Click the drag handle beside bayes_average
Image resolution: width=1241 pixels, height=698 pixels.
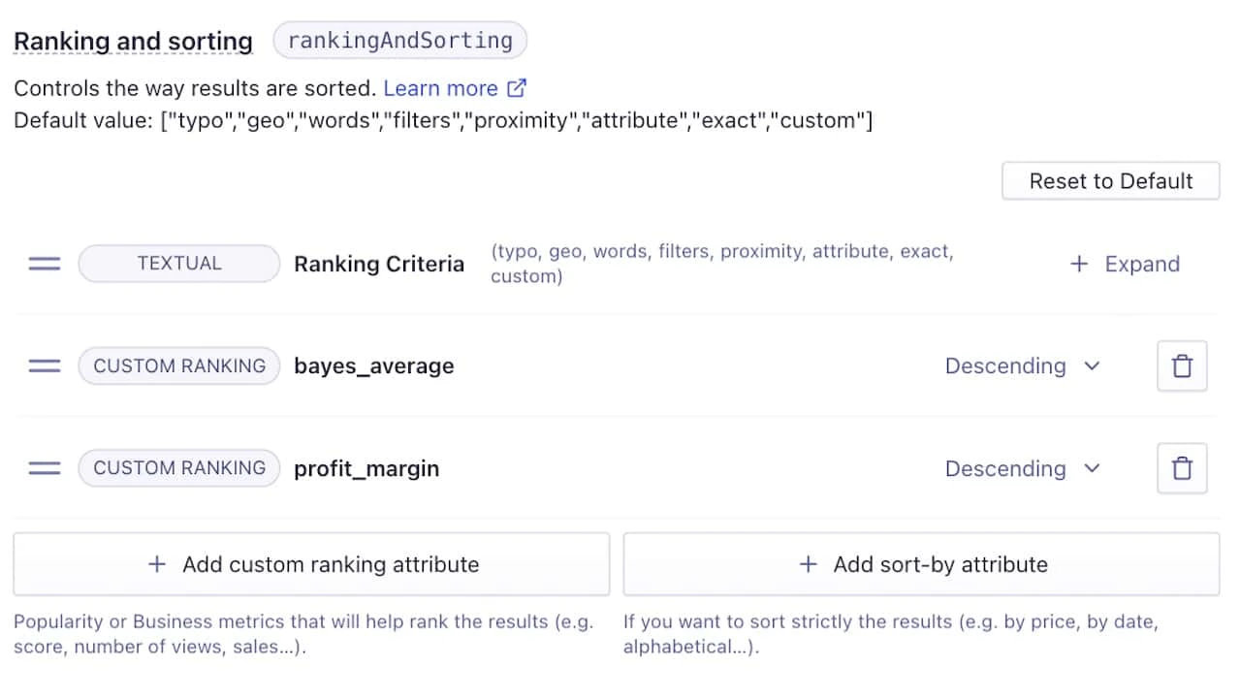point(44,365)
